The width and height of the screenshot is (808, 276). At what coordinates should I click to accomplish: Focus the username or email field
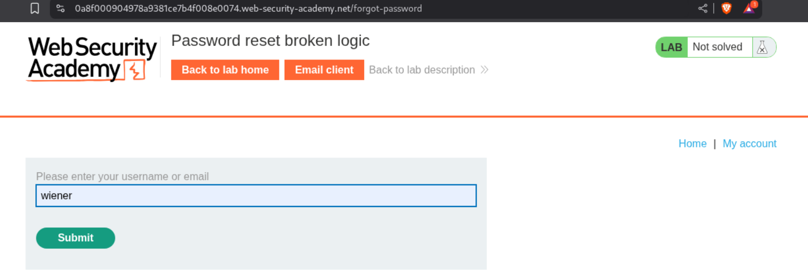click(x=256, y=196)
